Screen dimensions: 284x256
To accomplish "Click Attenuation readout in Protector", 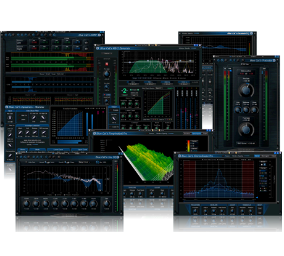I will click(x=246, y=72).
